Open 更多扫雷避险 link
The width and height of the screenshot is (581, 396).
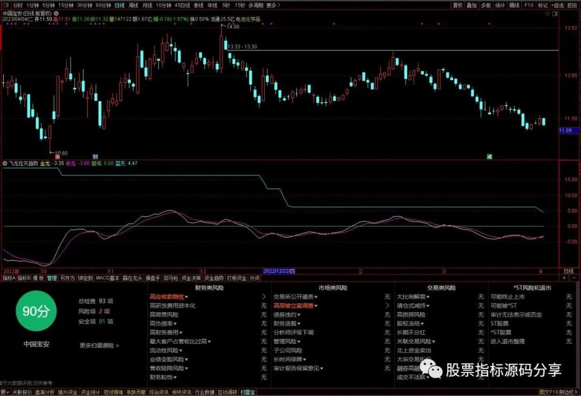(100, 345)
